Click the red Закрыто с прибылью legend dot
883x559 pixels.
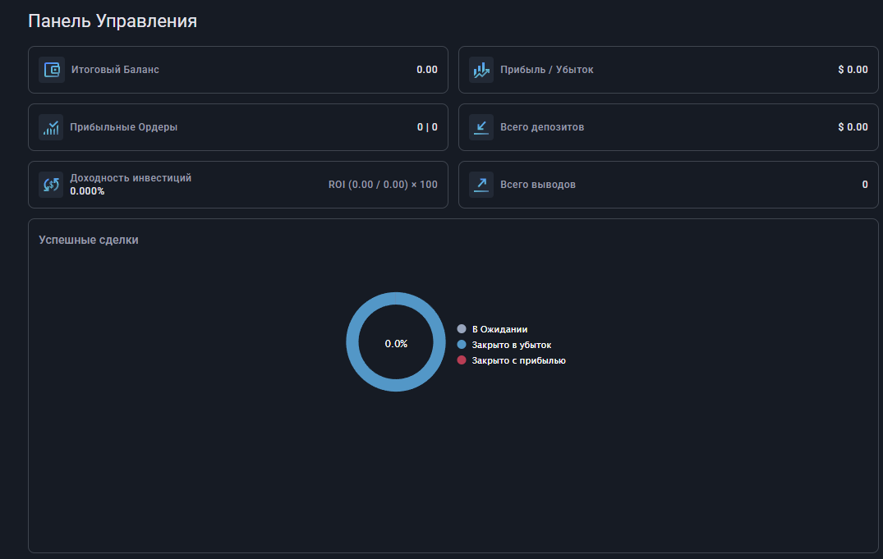(x=462, y=360)
